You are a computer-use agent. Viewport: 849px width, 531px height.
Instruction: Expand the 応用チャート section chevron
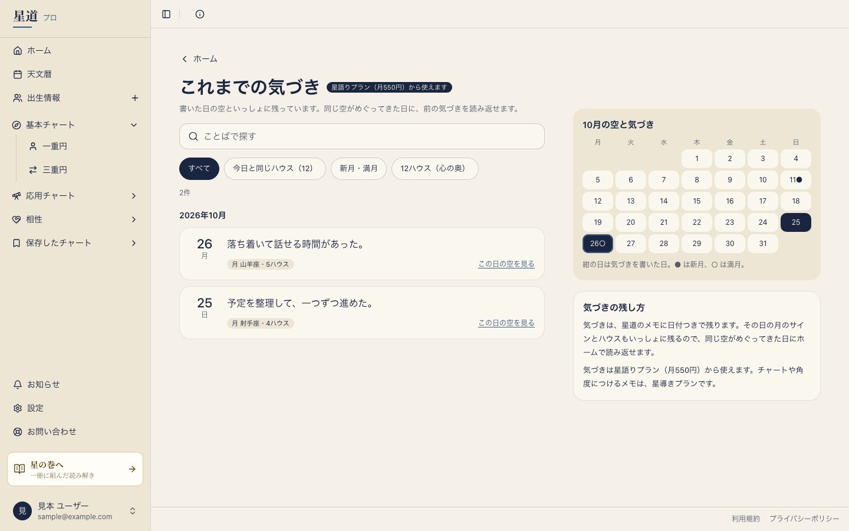(x=134, y=196)
